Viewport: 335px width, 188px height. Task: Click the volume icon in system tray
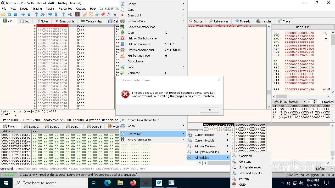(301, 183)
